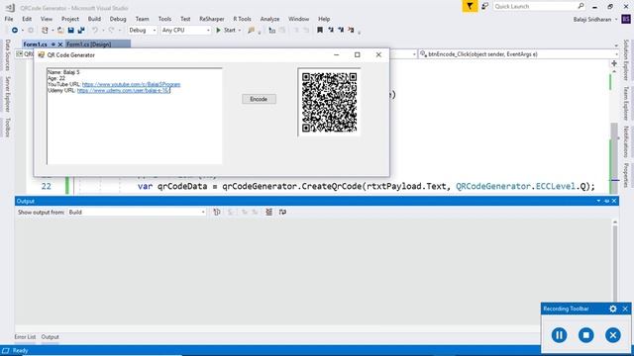This screenshot has height=356, width=634.
Task: Click the payload rich text box
Action: (x=135, y=117)
